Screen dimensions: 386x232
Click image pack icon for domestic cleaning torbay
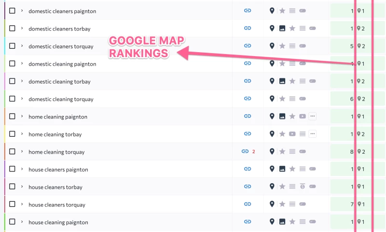282,81
